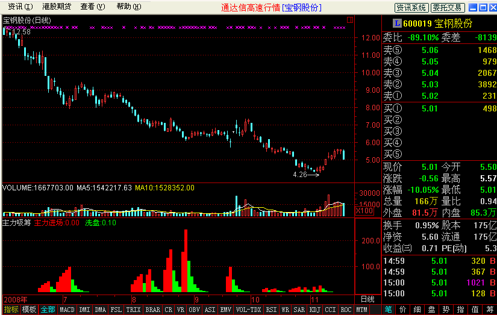Click the 2008年 marker on the date axis

tap(16, 299)
